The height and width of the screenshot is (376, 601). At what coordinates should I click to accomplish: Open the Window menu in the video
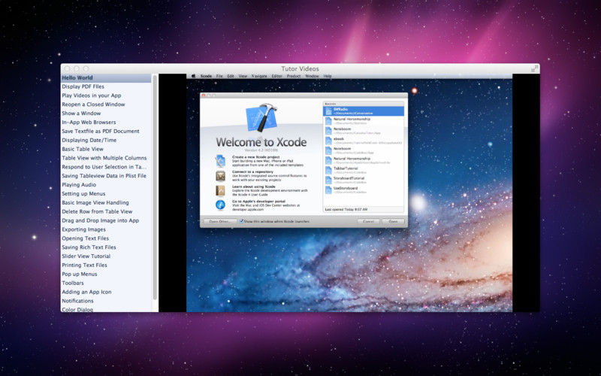coord(312,76)
